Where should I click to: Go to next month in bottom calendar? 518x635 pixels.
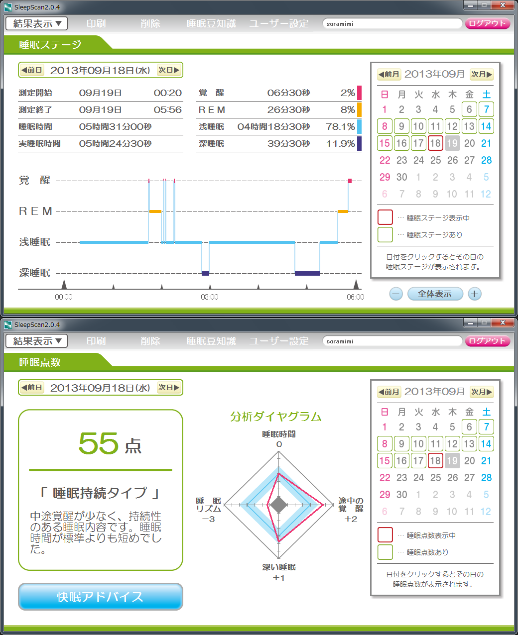[482, 392]
